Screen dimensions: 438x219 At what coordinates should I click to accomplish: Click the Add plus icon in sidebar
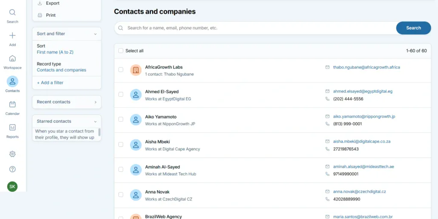(12, 36)
